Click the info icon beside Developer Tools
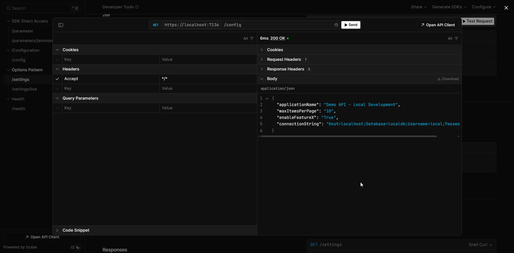The width and height of the screenshot is (514, 253). pyautogui.click(x=137, y=7)
